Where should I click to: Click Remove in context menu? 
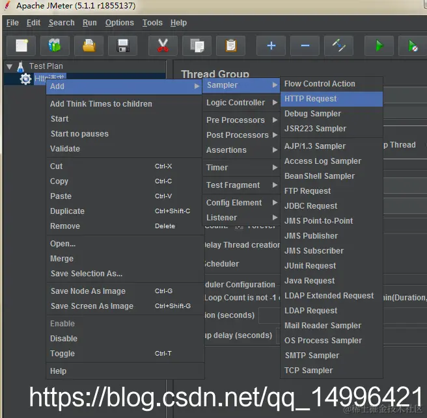point(124,226)
